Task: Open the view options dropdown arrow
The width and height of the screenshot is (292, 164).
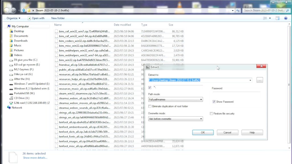Action: pos(270,18)
